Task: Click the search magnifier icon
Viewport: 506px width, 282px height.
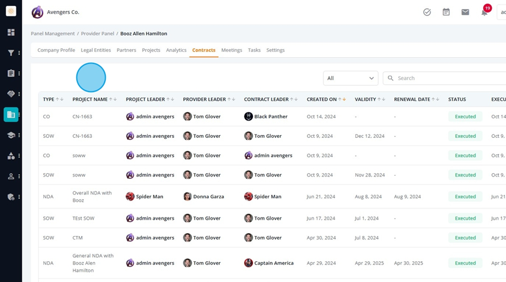Action: (391, 78)
